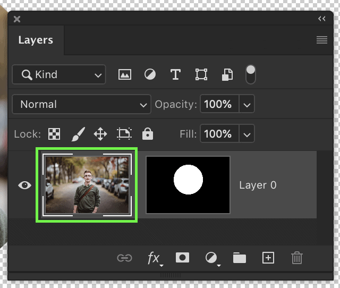Open the Kind filter type dropdown
Screen dimensions: 340x288
tap(59, 74)
